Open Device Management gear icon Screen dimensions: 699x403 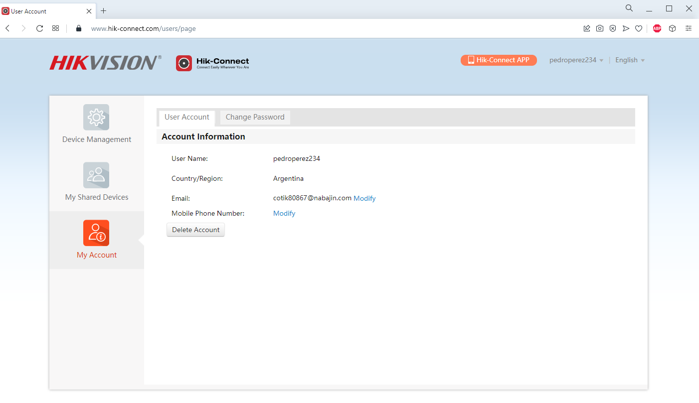(x=96, y=118)
